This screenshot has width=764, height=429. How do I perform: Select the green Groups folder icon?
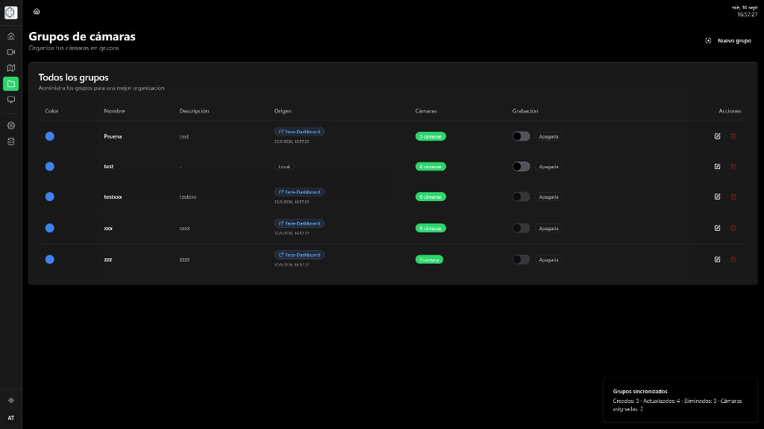10,83
